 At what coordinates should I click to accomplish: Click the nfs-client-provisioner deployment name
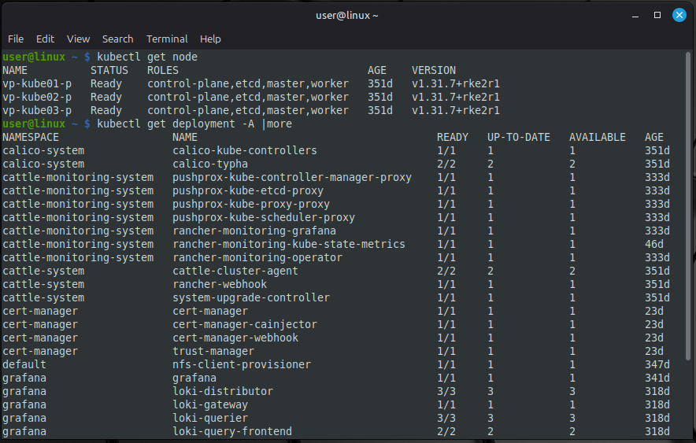point(242,364)
